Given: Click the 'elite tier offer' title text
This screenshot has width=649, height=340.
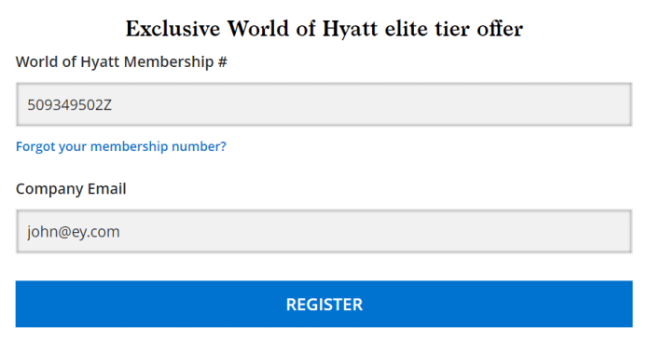Looking at the screenshot, I should pyautogui.click(x=454, y=29).
